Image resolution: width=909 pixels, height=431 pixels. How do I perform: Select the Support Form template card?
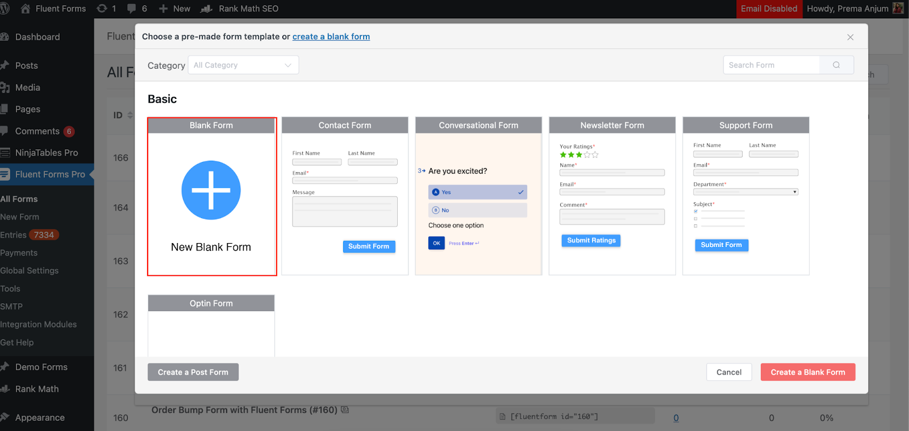coord(746,196)
